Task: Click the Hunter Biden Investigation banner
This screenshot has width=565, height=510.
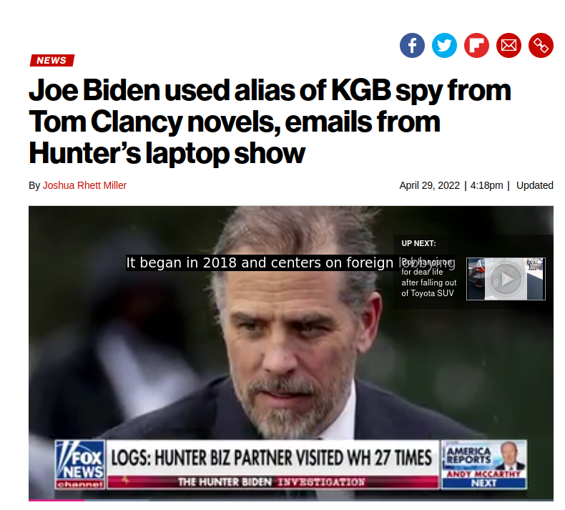Action: [x=272, y=482]
